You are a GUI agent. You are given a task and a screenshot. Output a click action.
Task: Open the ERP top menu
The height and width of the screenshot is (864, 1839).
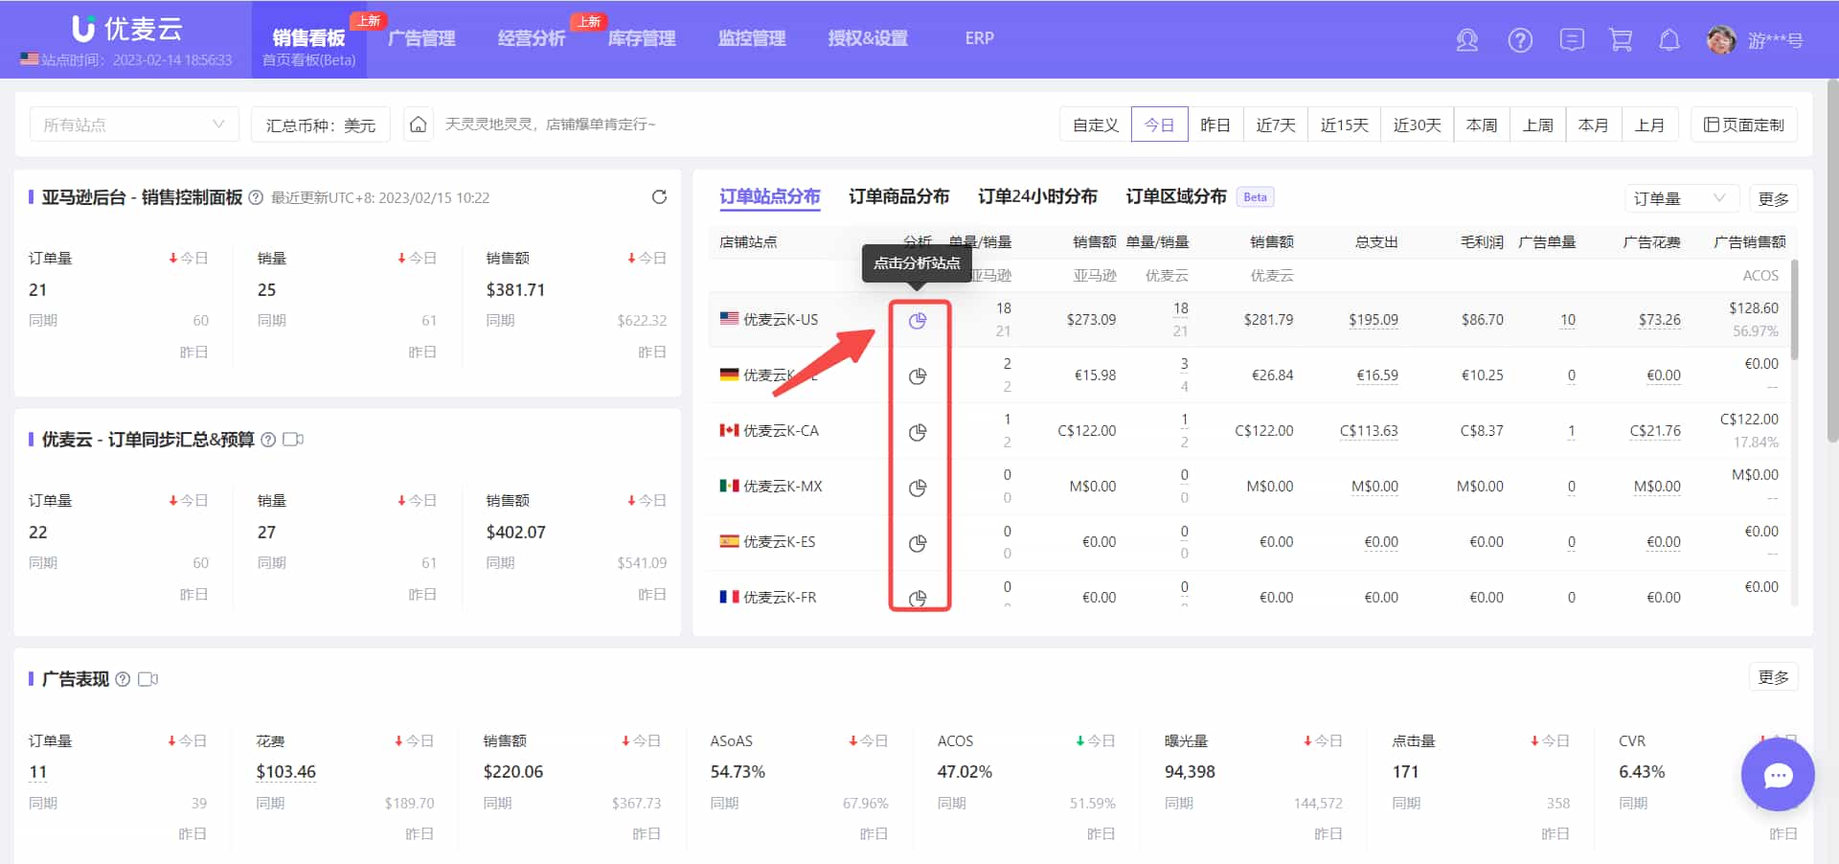[979, 38]
